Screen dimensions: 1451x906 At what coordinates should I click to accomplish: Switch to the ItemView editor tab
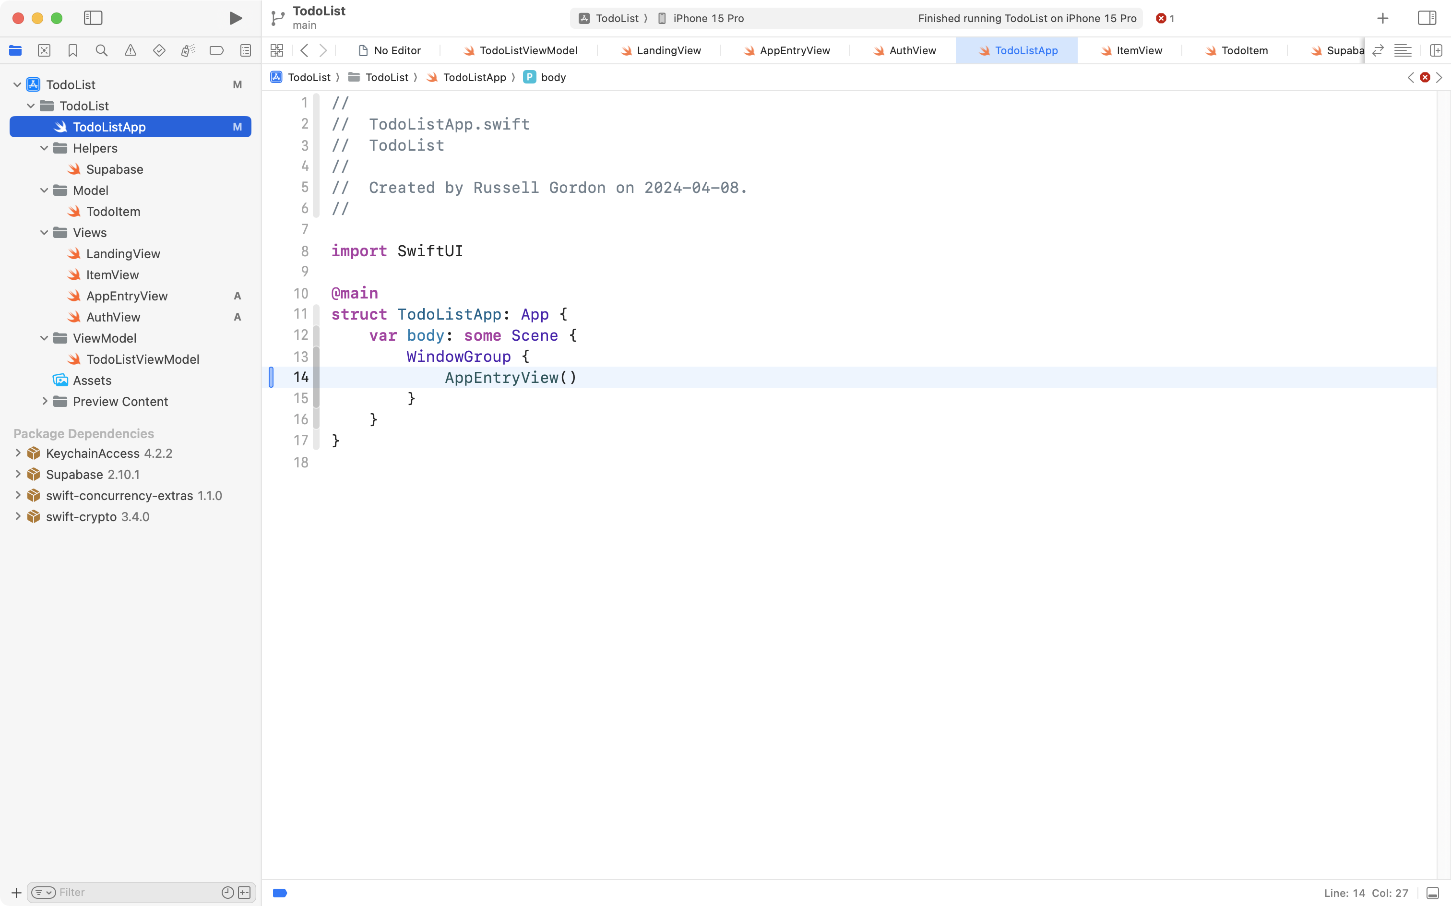(1139, 50)
